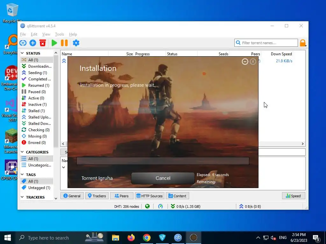The image size is (326, 244).
Task: Click the installation progress bar
Action: click(163, 161)
